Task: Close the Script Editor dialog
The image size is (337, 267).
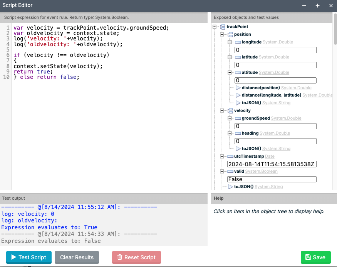Action: [x=331, y=6]
